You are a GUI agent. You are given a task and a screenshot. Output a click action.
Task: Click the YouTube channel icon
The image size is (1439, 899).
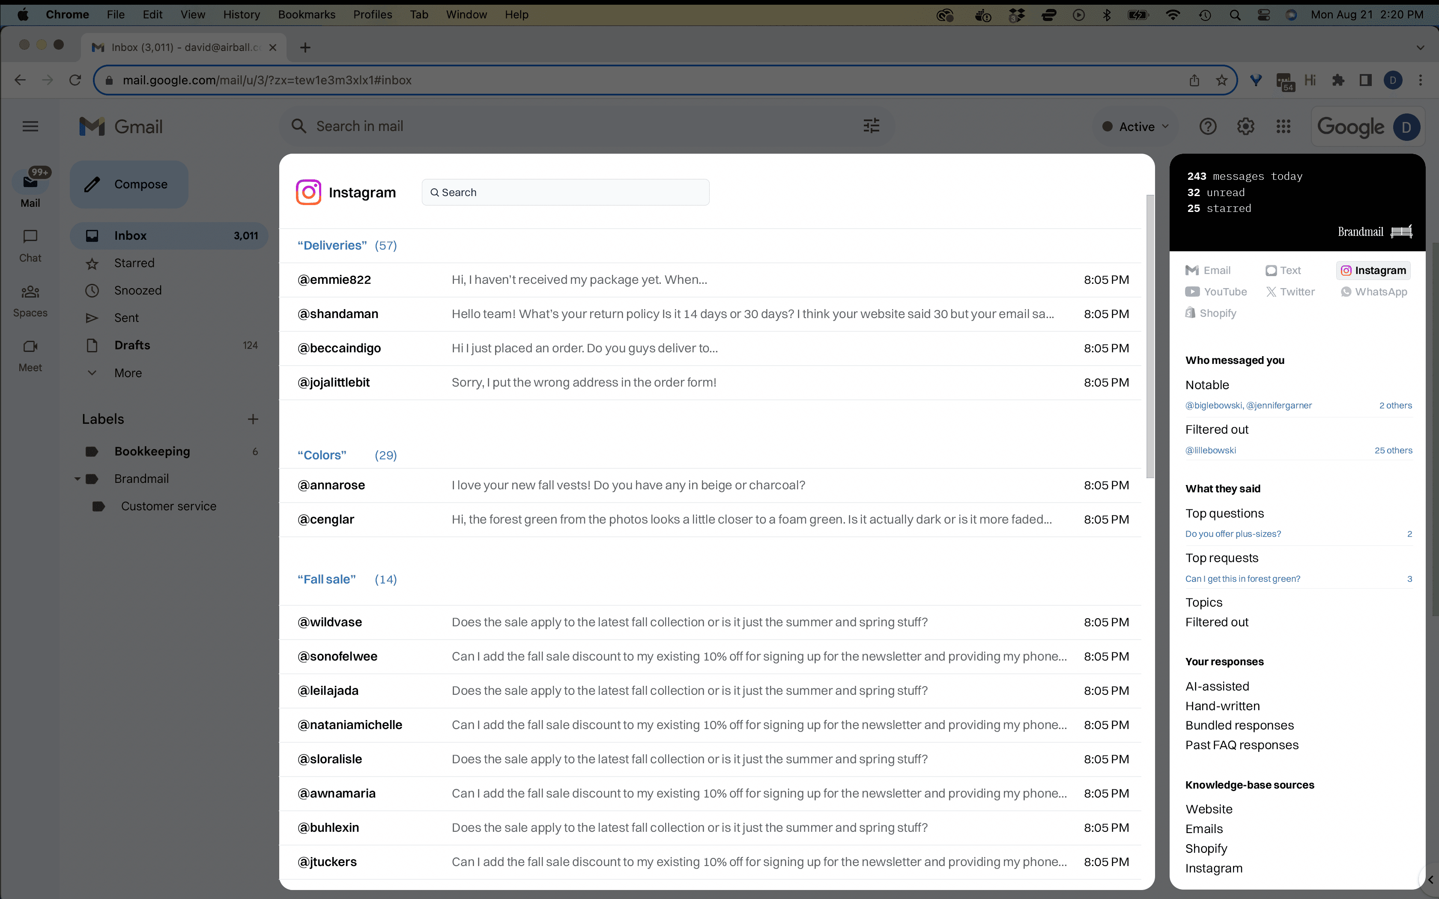click(1194, 291)
